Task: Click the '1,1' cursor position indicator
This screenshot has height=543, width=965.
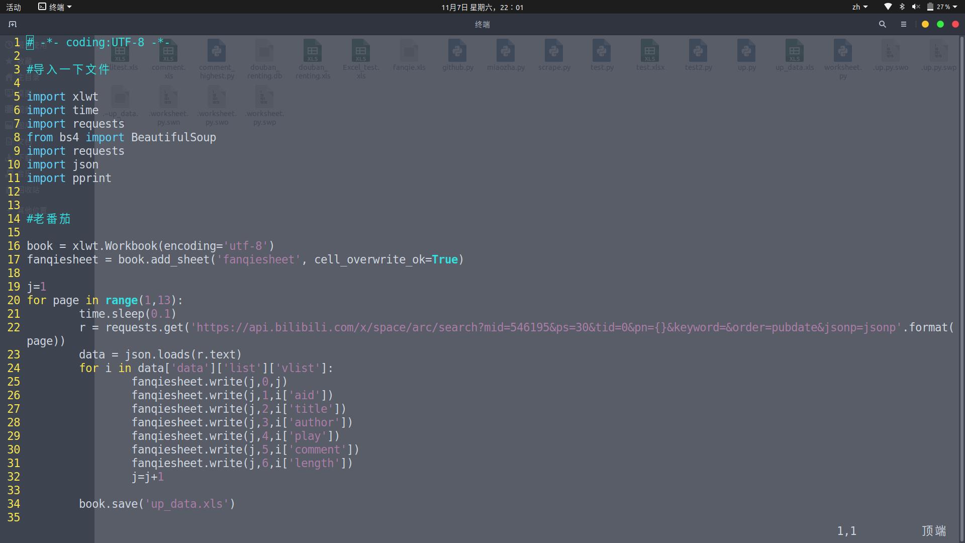Action: [847, 531]
